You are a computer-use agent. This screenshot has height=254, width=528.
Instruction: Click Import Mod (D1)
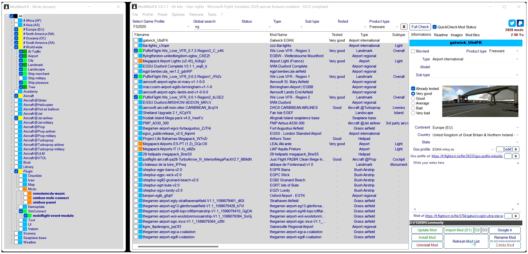pyautogui.click(x=458, y=230)
